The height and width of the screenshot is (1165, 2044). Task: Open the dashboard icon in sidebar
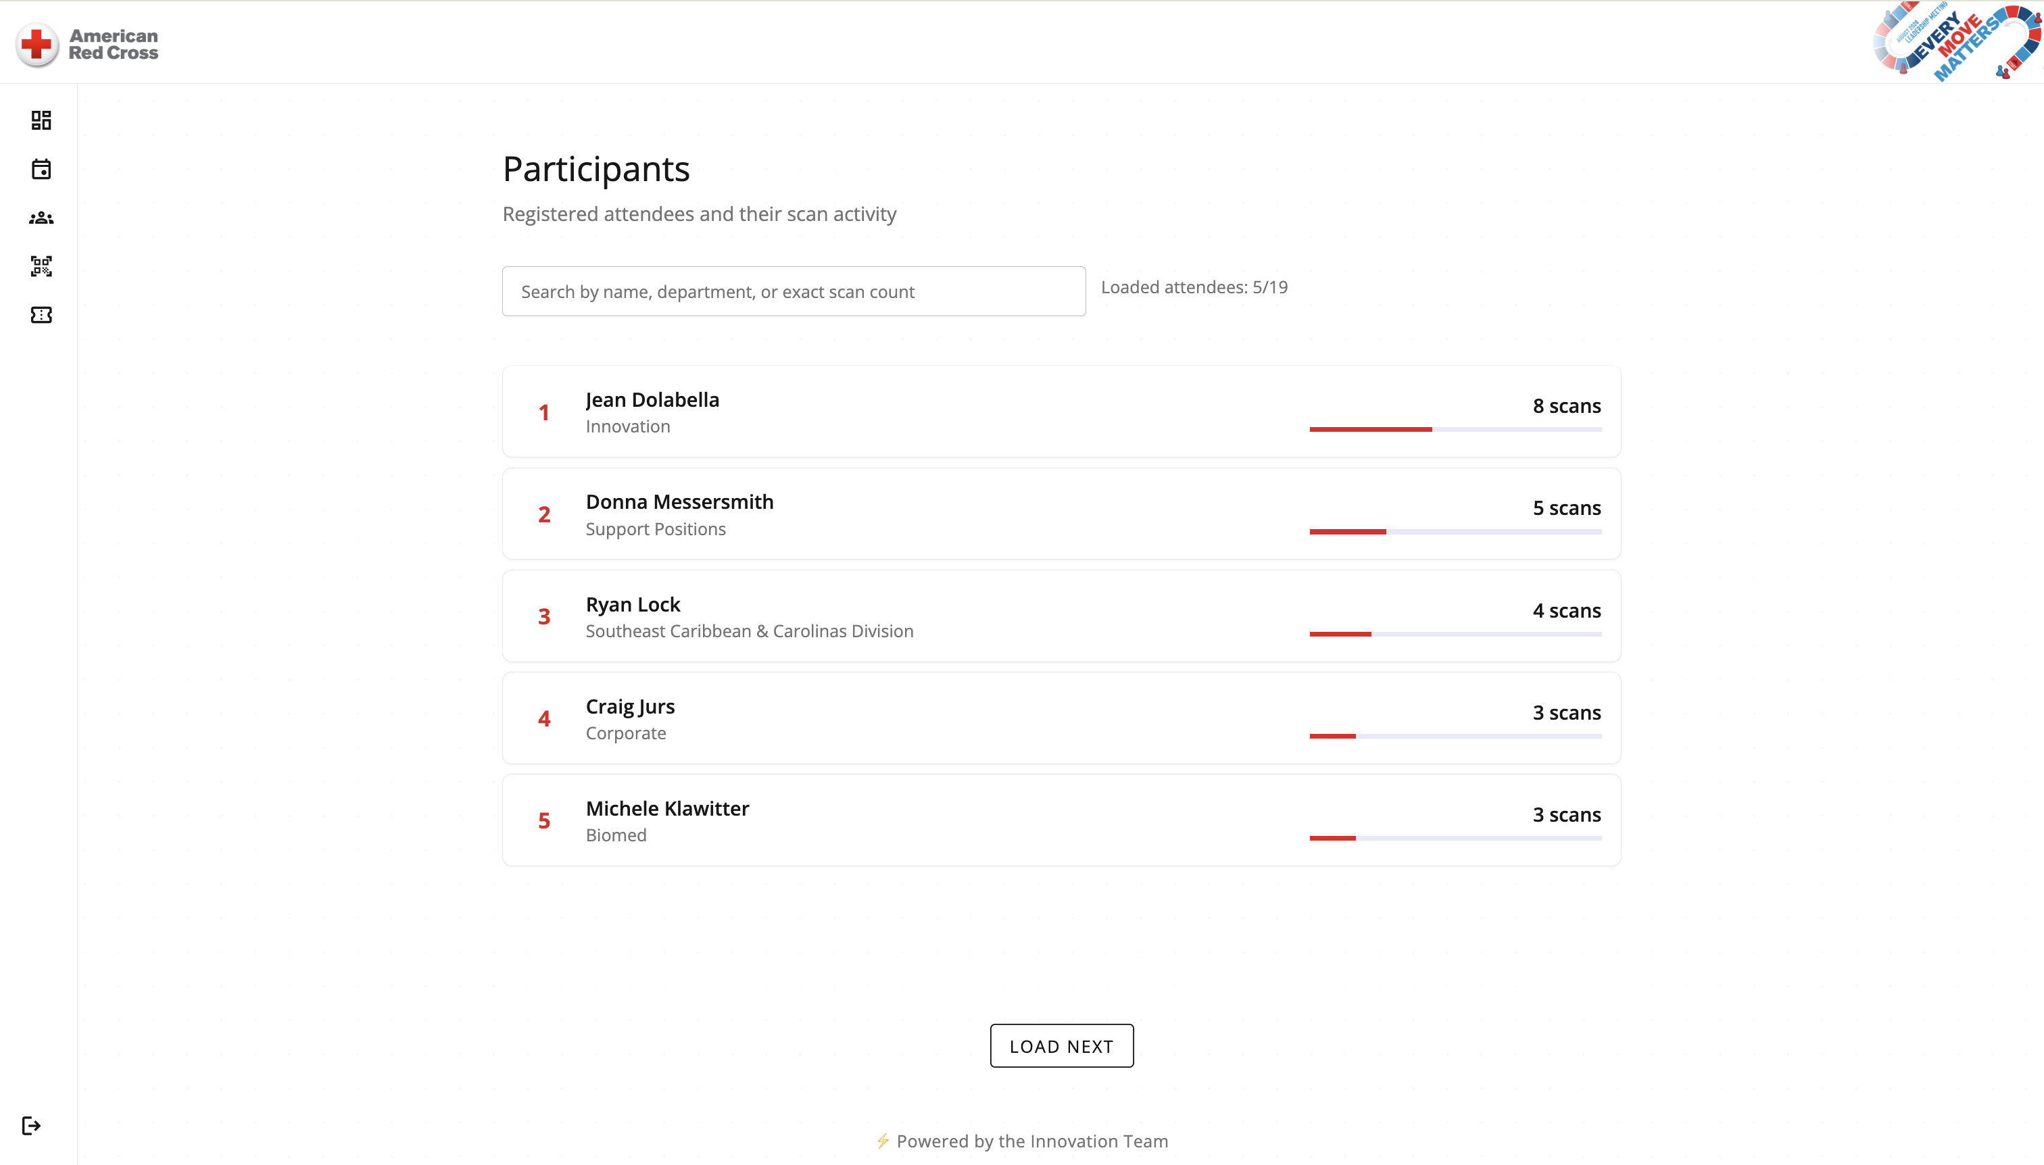pos(41,120)
